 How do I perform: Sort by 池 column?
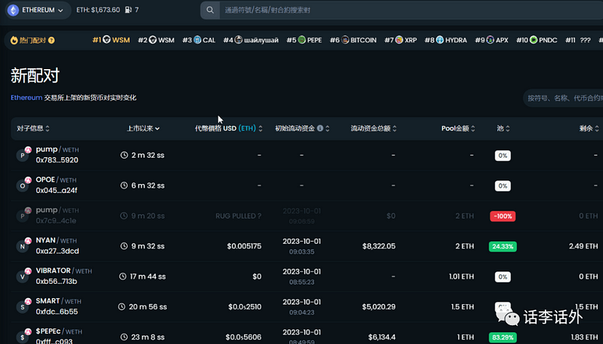click(503, 128)
